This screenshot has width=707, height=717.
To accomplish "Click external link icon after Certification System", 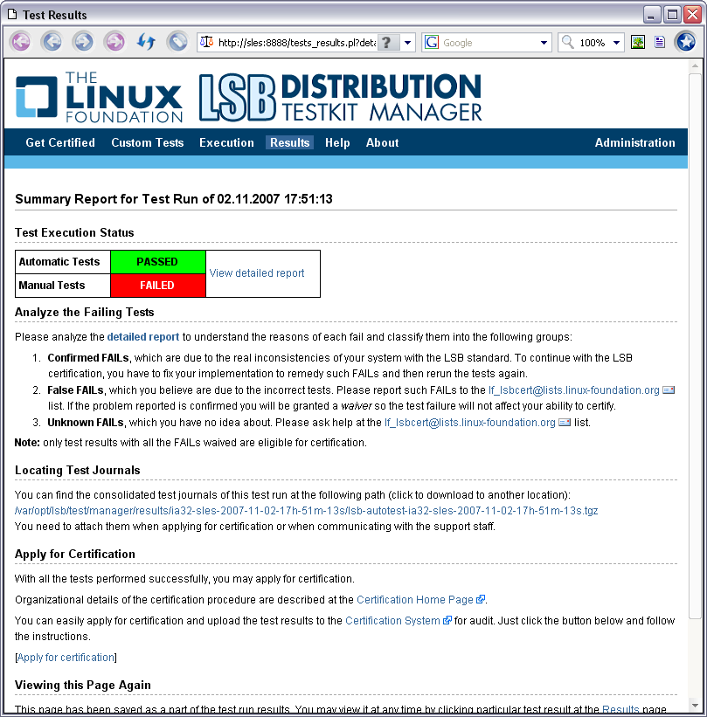I will click(447, 620).
